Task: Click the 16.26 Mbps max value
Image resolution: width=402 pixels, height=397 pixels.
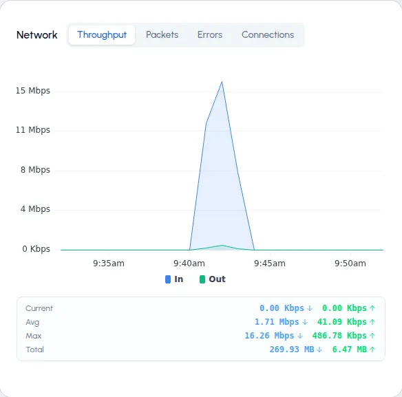Action: (269, 336)
